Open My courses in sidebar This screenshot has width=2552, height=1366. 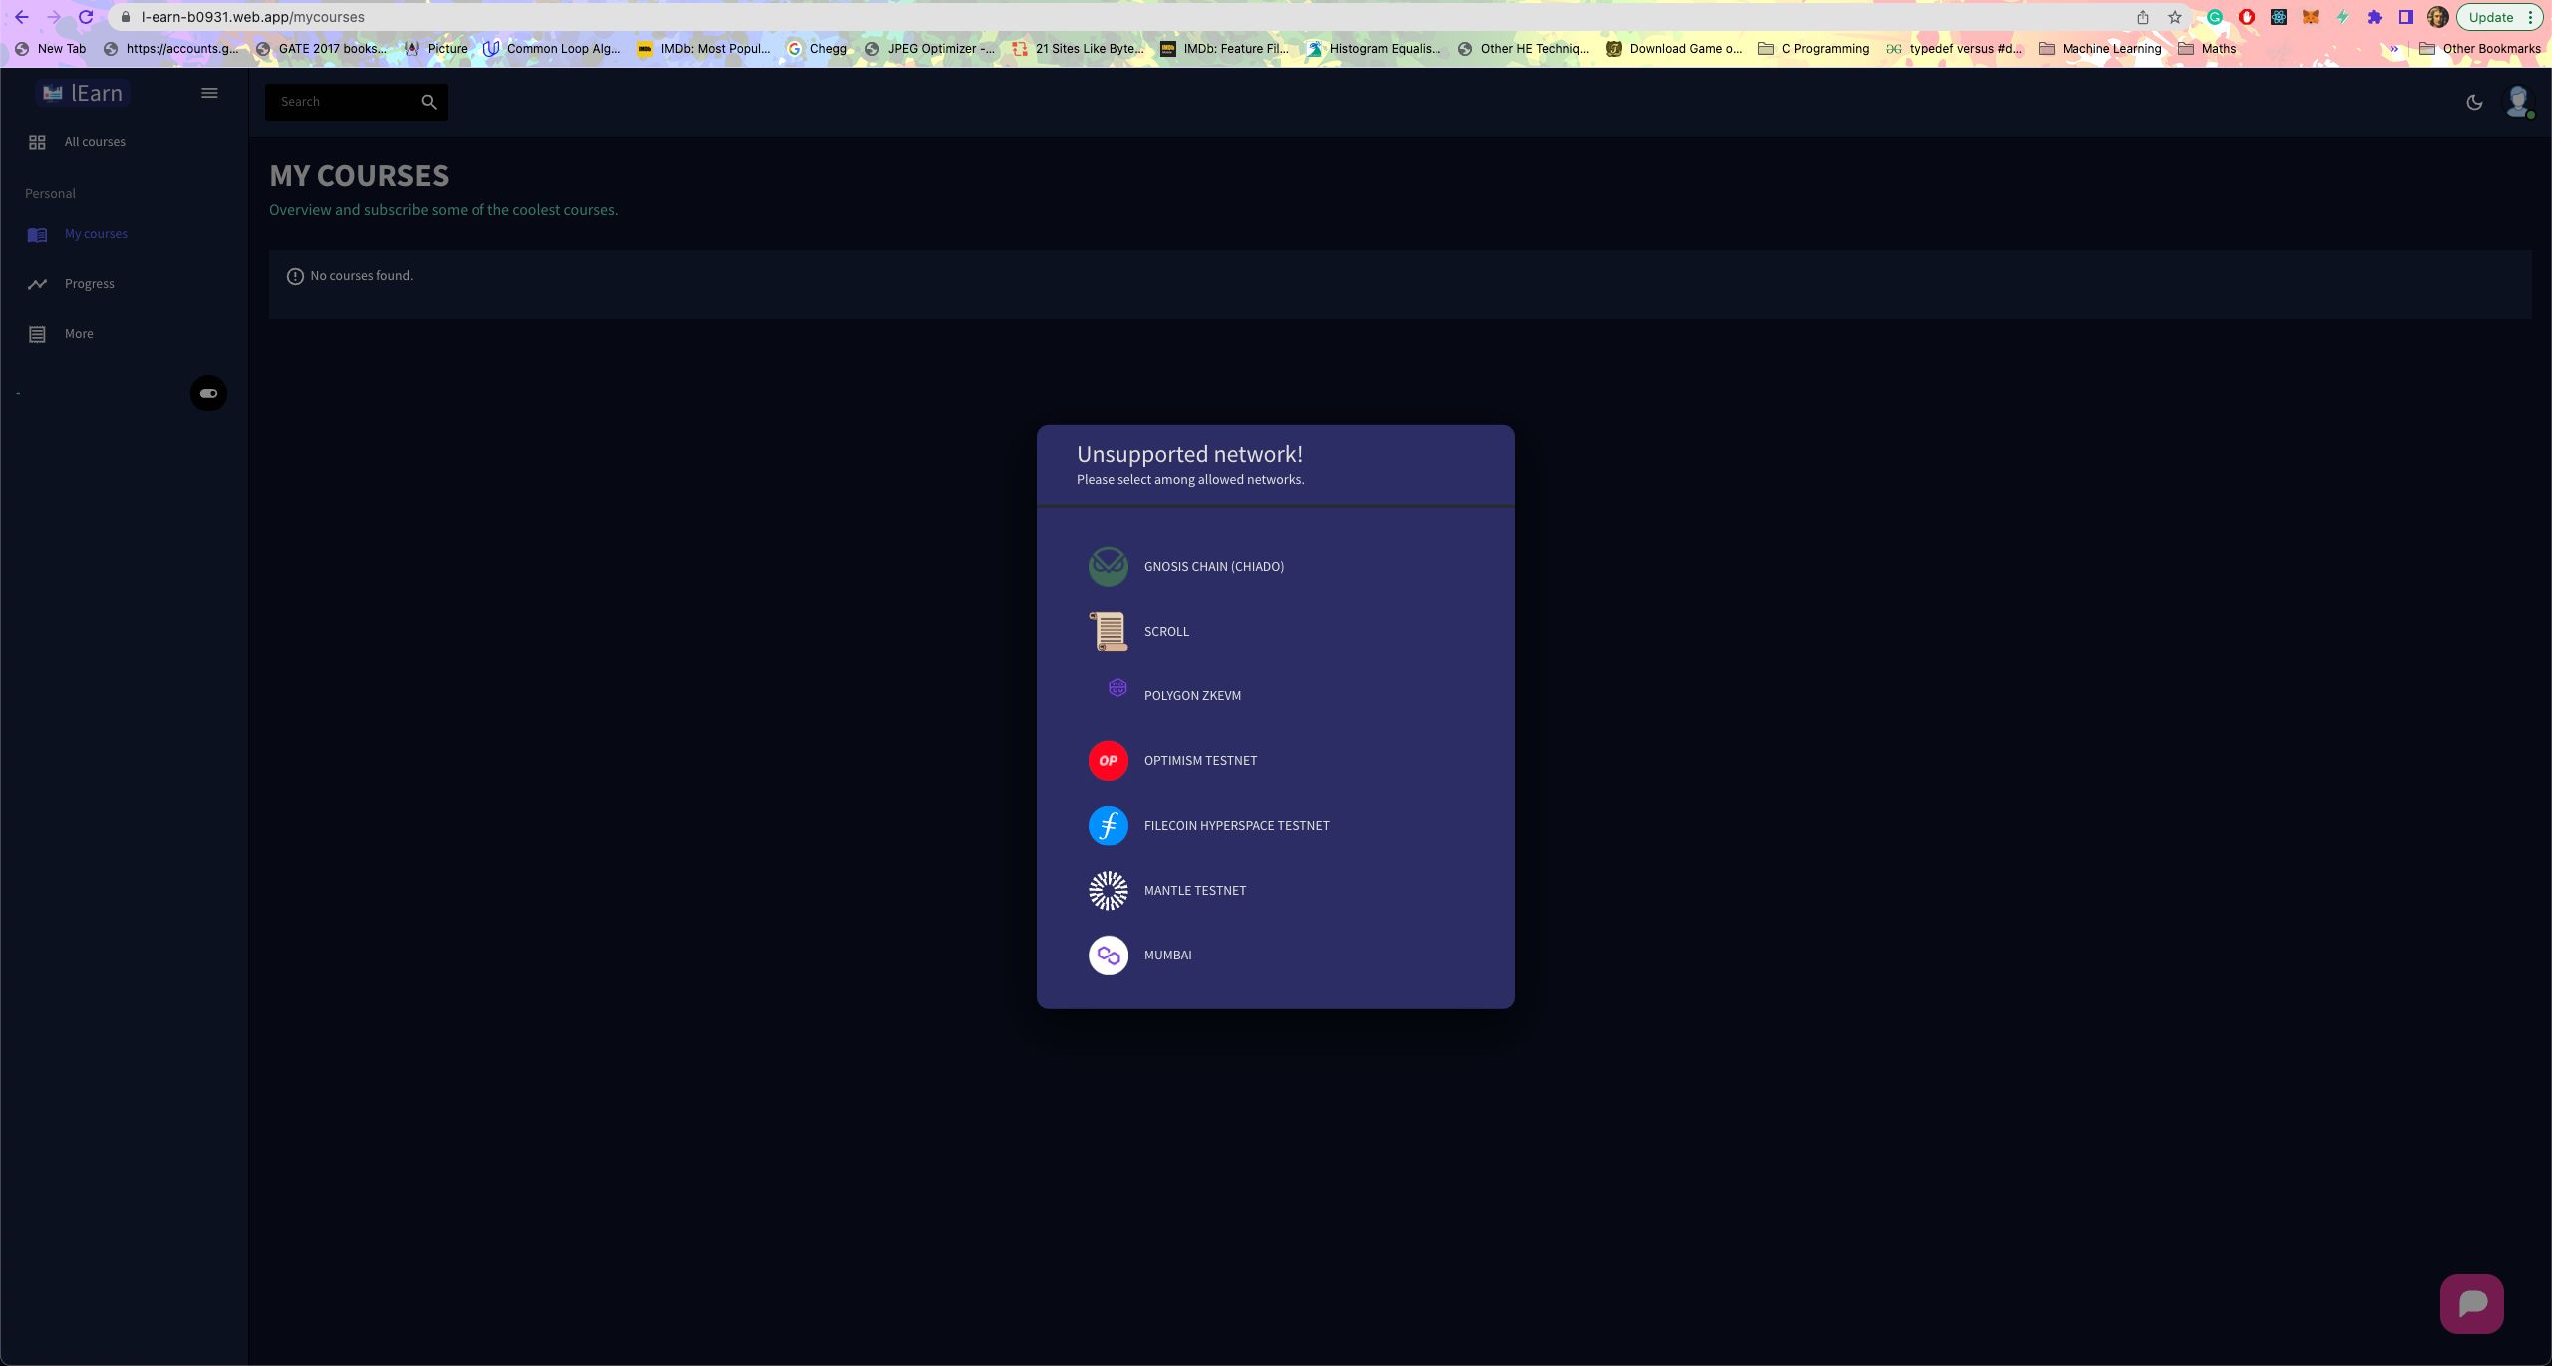coord(96,234)
